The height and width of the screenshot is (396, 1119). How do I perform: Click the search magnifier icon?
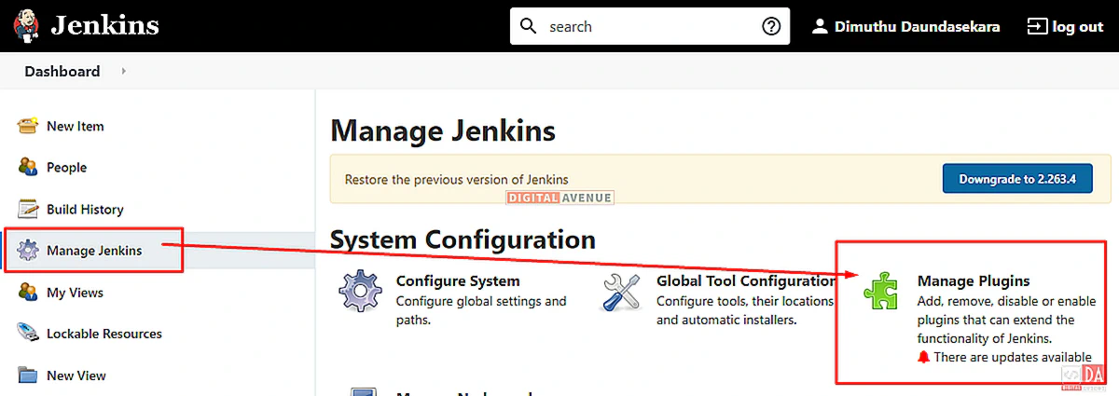point(529,26)
